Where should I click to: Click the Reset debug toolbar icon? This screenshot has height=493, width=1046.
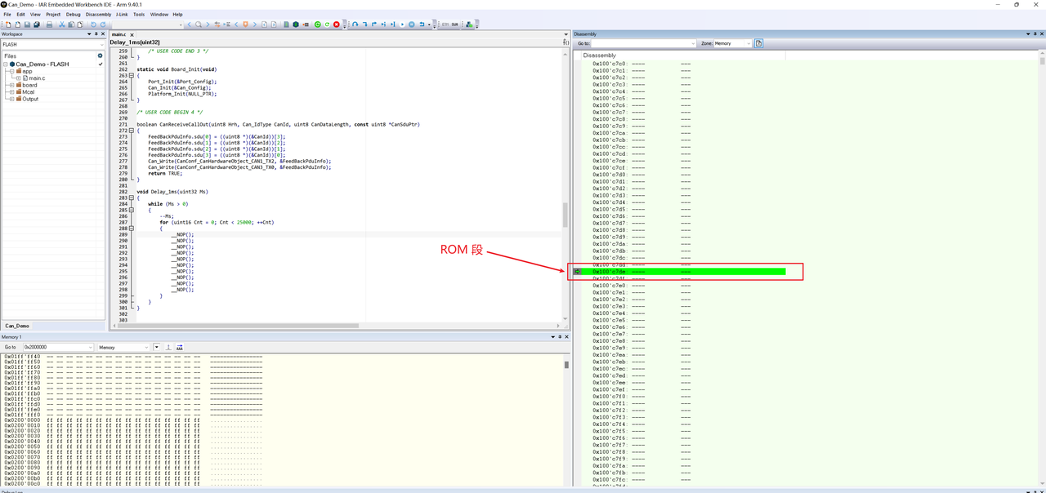point(422,24)
